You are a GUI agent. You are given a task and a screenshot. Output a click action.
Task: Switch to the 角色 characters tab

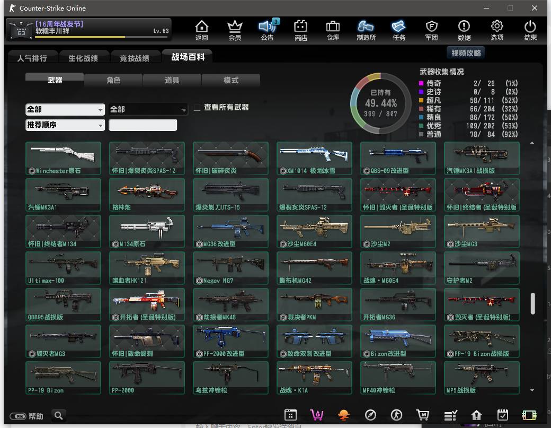(x=113, y=80)
